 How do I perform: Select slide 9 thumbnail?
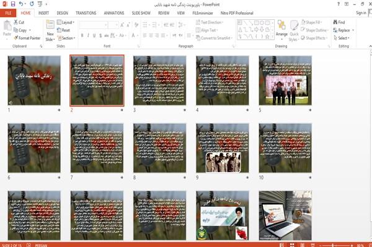(223, 148)
